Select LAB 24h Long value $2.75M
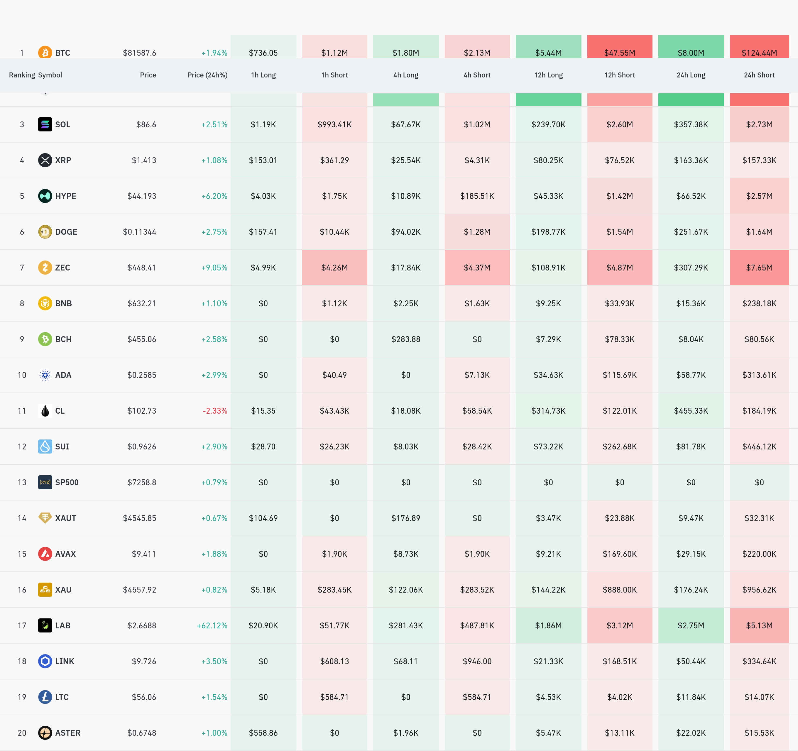The image size is (798, 751). pyautogui.click(x=691, y=625)
